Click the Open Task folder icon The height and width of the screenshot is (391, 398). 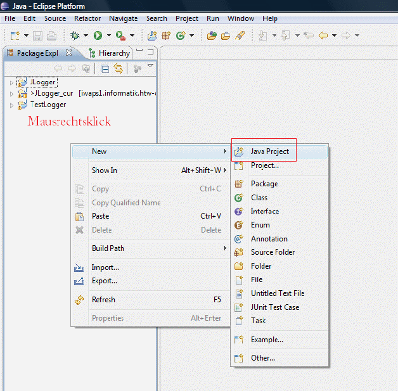(226, 35)
